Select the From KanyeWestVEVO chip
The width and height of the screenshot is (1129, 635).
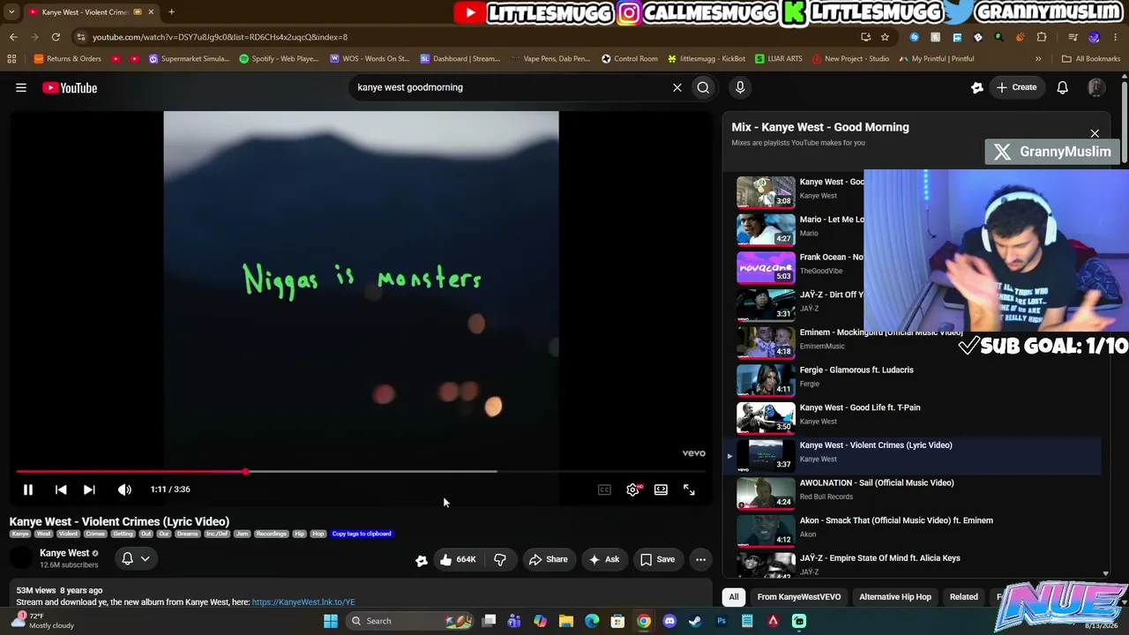(x=799, y=597)
